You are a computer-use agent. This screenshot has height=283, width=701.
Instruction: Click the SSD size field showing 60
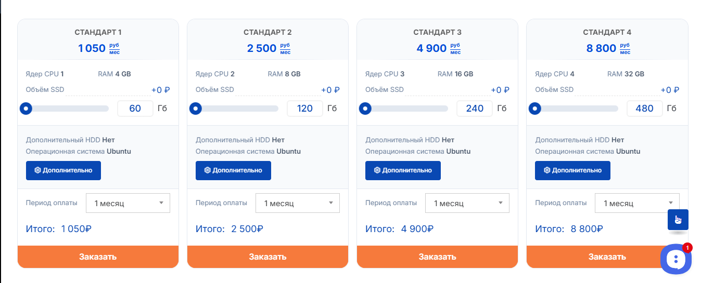click(x=135, y=109)
